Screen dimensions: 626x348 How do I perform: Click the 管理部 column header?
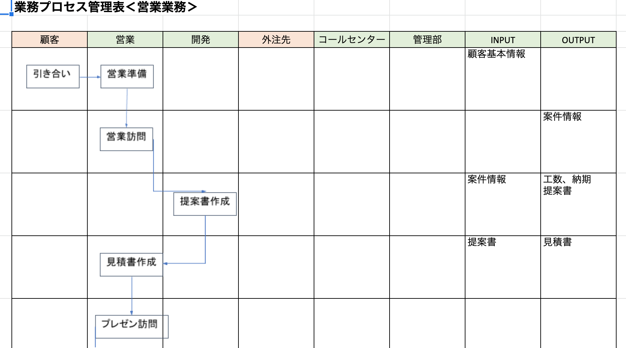[x=427, y=40]
